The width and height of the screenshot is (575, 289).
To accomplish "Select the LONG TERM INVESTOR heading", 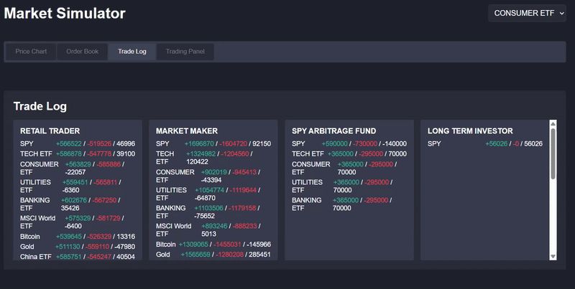I will pos(470,131).
